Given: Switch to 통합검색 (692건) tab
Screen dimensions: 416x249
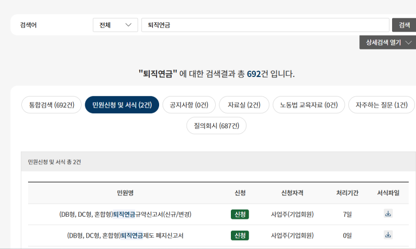Looking at the screenshot, I should (x=51, y=104).
